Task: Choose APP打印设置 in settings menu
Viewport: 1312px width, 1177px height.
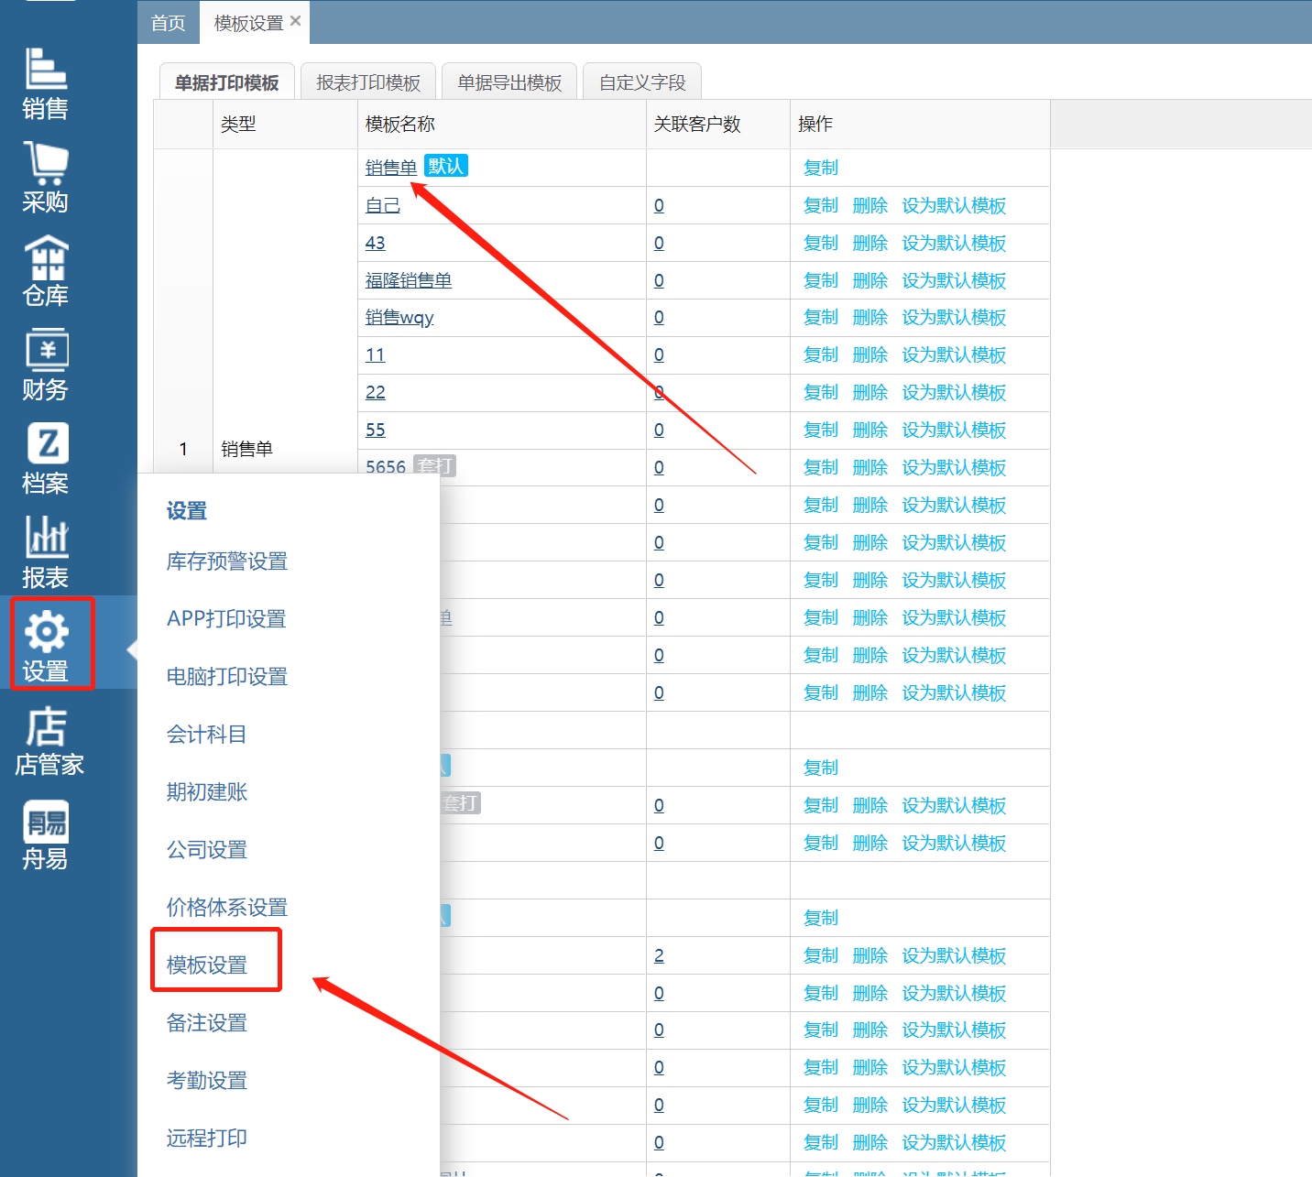Action: pyautogui.click(x=226, y=619)
